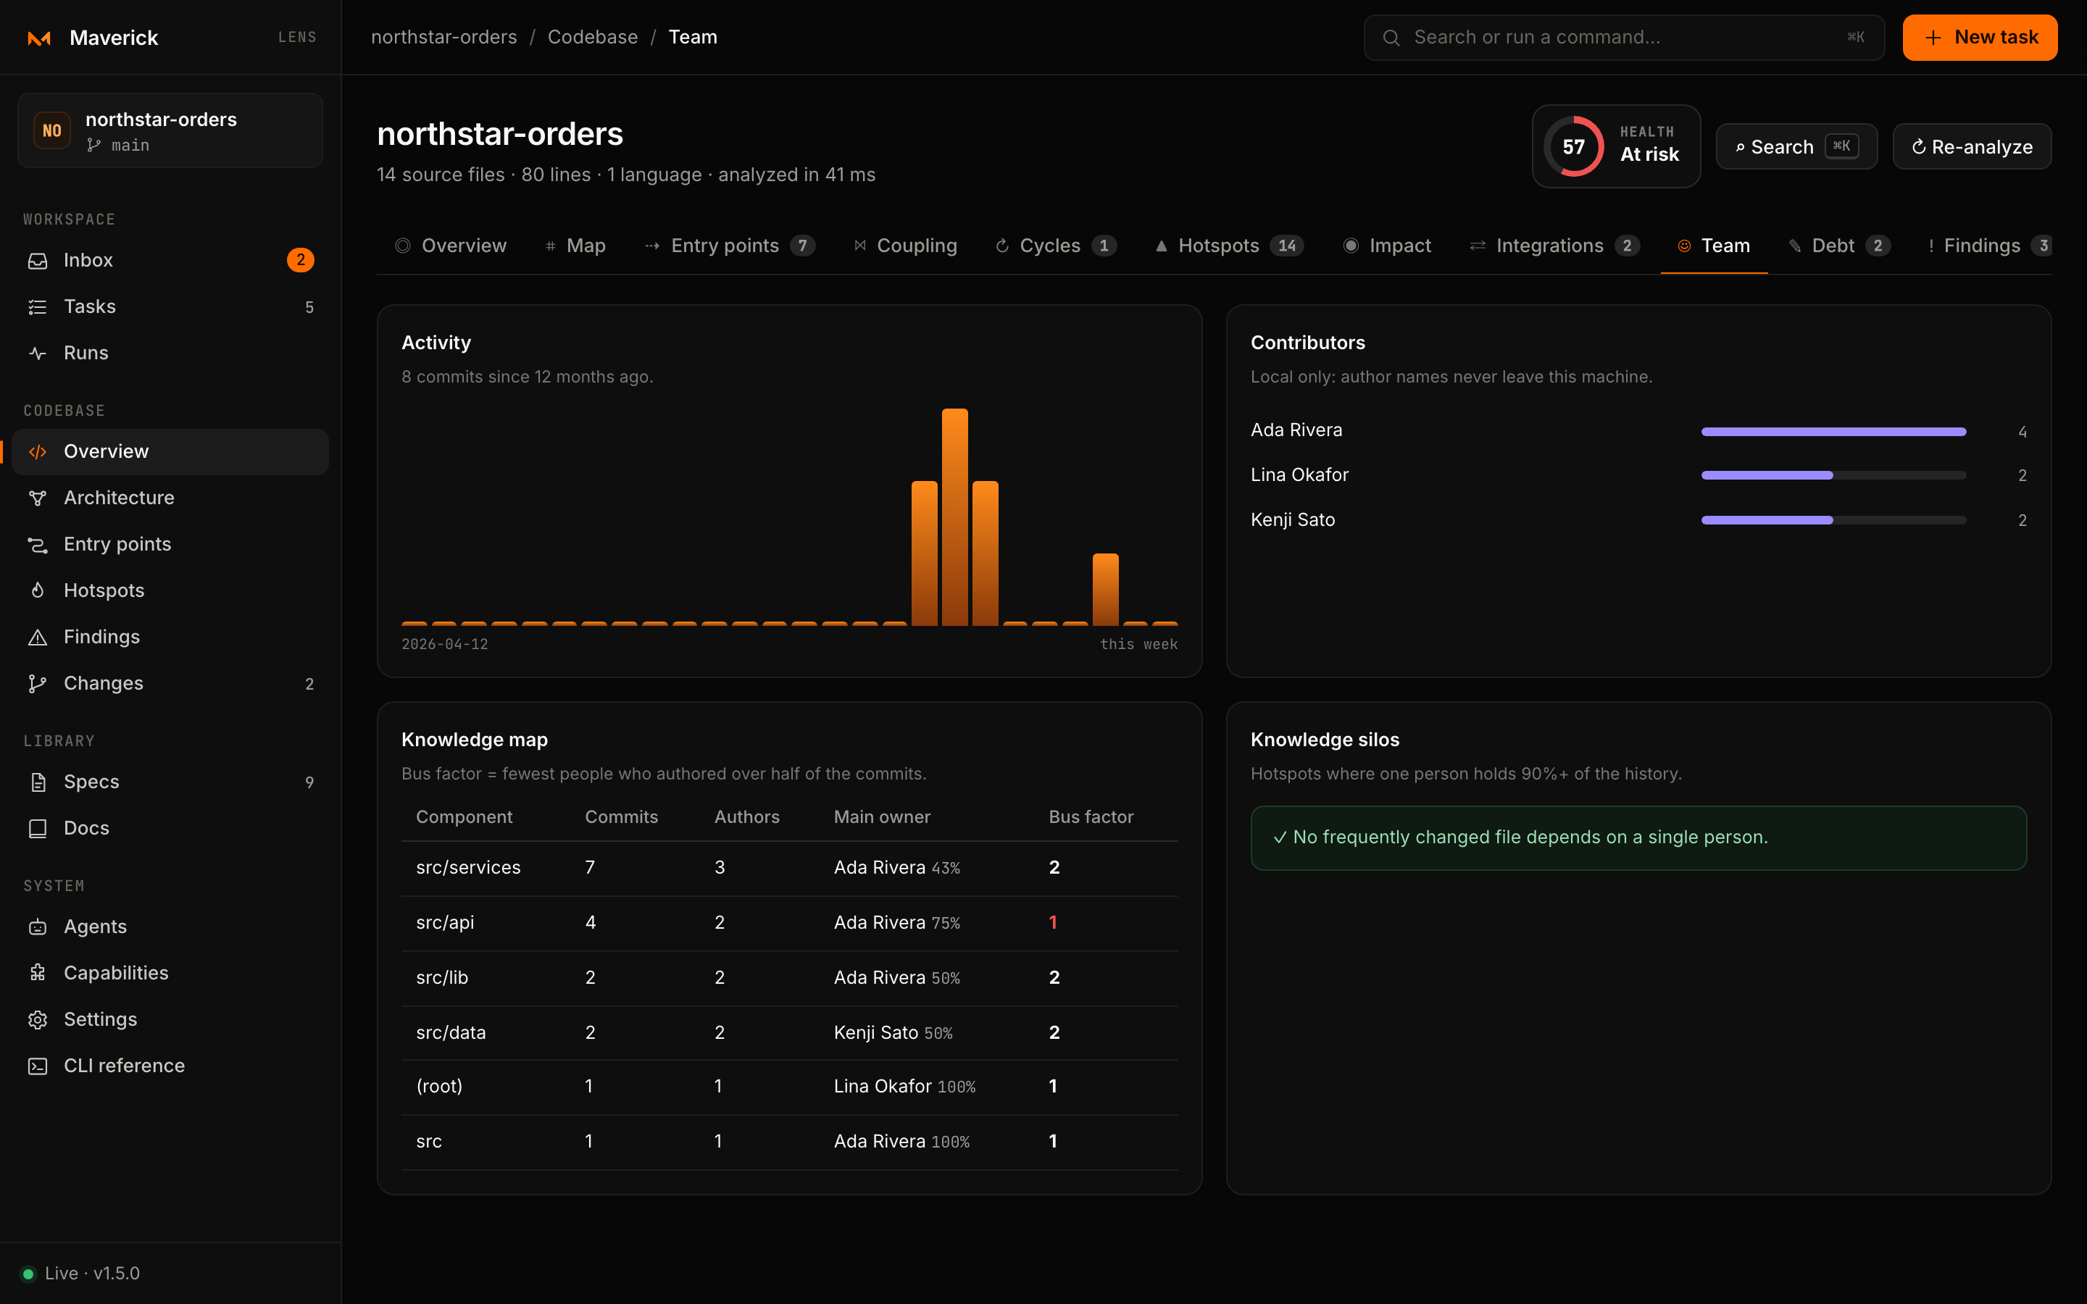The image size is (2087, 1304).
Task: Open the CLI reference terminal icon
Action: pyautogui.click(x=37, y=1067)
